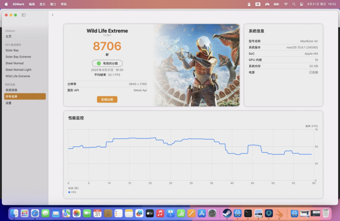The image size is (340, 221).
Task: Open Calendar showing 31 in the dock
Action: (x=98, y=213)
